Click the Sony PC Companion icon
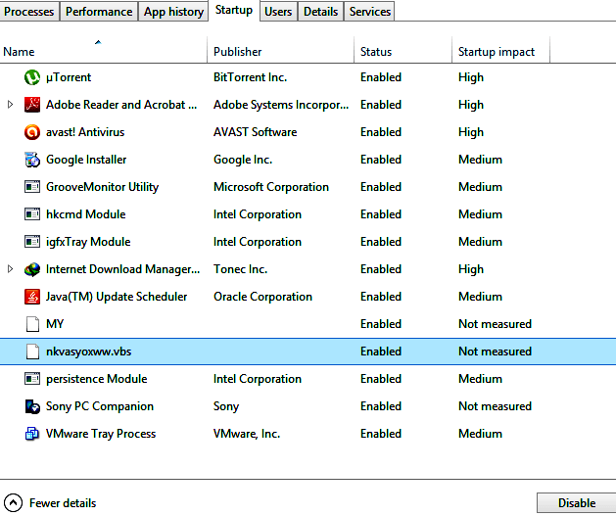Viewport: 616px width, 516px height. click(31, 406)
